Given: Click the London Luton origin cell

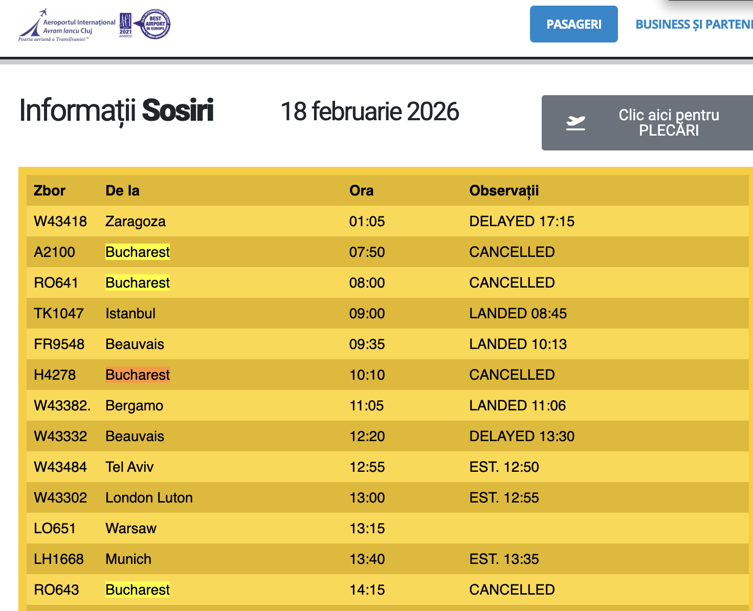Looking at the screenshot, I should click(x=149, y=498).
